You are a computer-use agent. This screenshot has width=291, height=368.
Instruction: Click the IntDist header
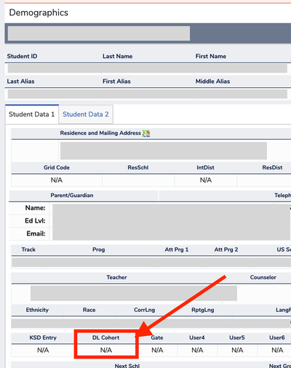click(x=205, y=167)
